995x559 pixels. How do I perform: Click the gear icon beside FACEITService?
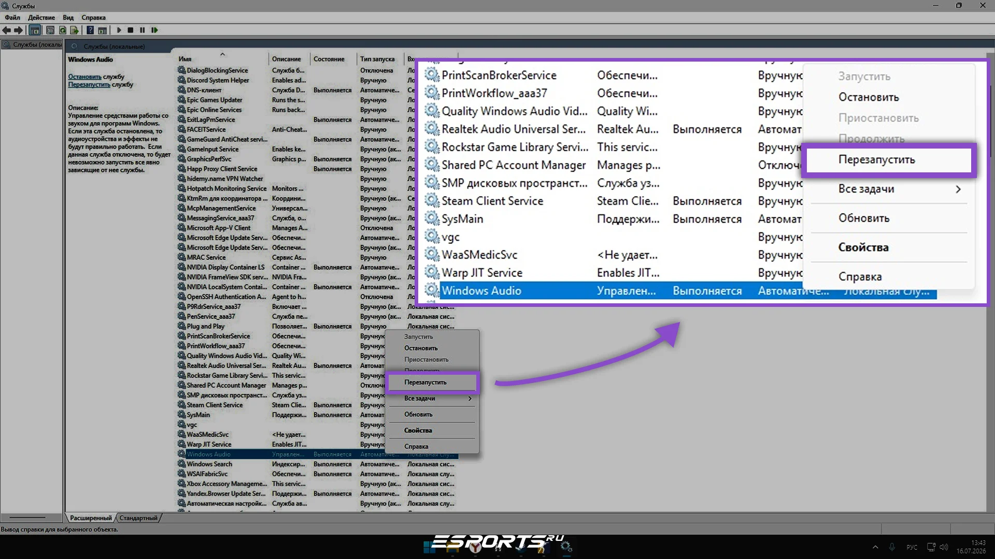[181, 129]
